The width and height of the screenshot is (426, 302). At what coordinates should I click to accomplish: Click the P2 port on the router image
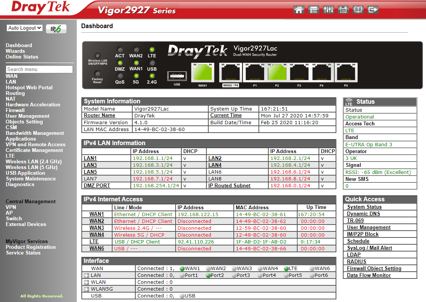277,73
